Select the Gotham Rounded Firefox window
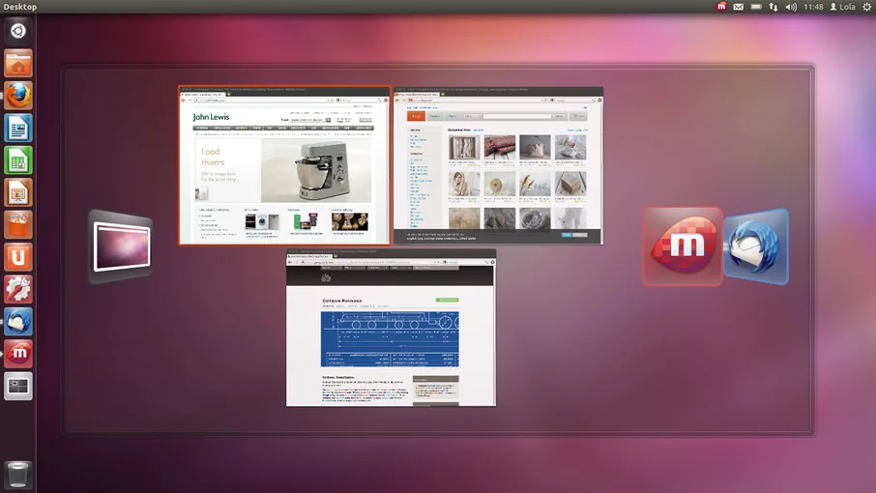The height and width of the screenshot is (493, 876). pyautogui.click(x=391, y=328)
